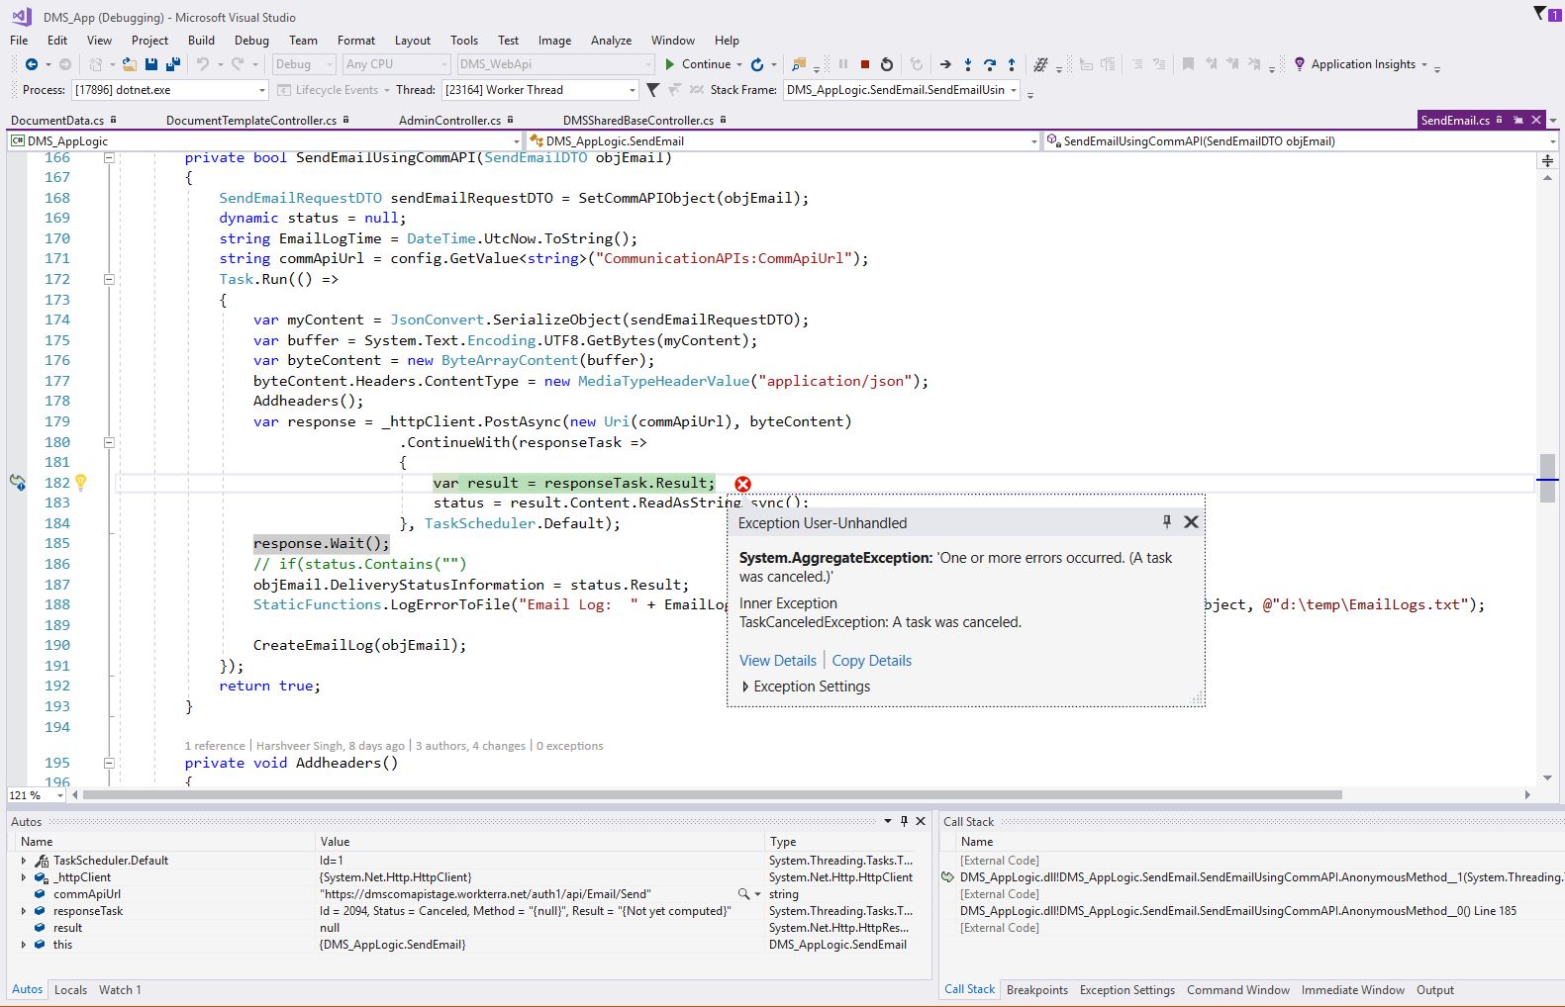Open the Thread dropdown showing Worker Thread
Screen dimensions: 1565x1007
(x=632, y=90)
